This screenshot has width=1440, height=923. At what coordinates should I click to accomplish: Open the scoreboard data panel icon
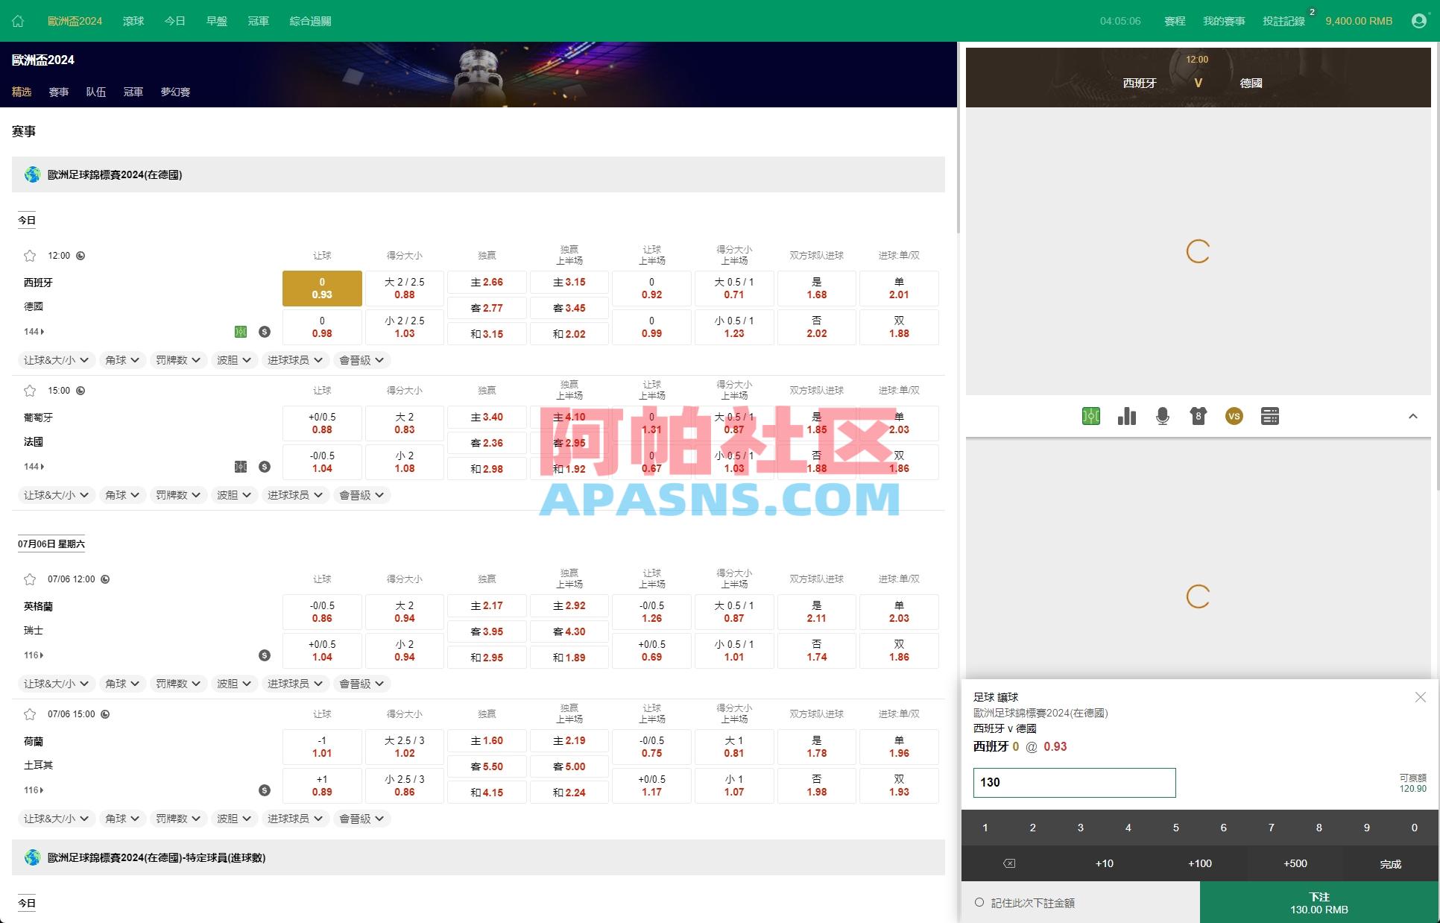(1269, 416)
